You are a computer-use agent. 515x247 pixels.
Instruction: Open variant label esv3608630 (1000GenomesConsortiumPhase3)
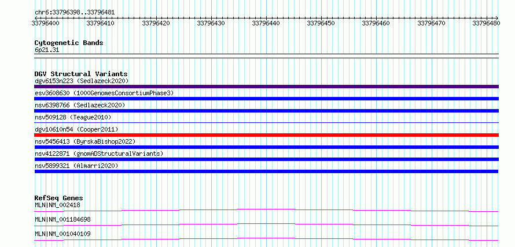104,93
